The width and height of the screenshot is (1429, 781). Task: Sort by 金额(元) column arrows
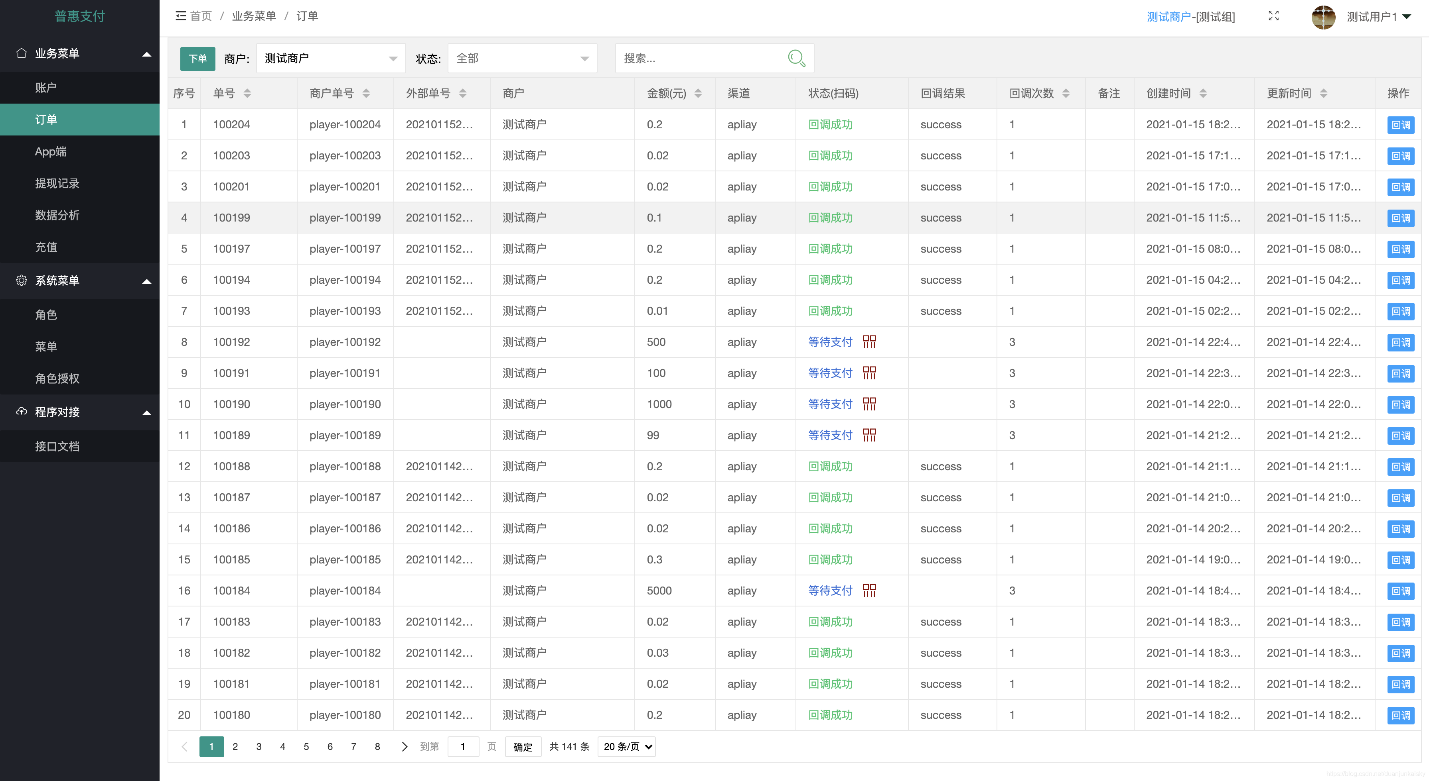(x=699, y=93)
